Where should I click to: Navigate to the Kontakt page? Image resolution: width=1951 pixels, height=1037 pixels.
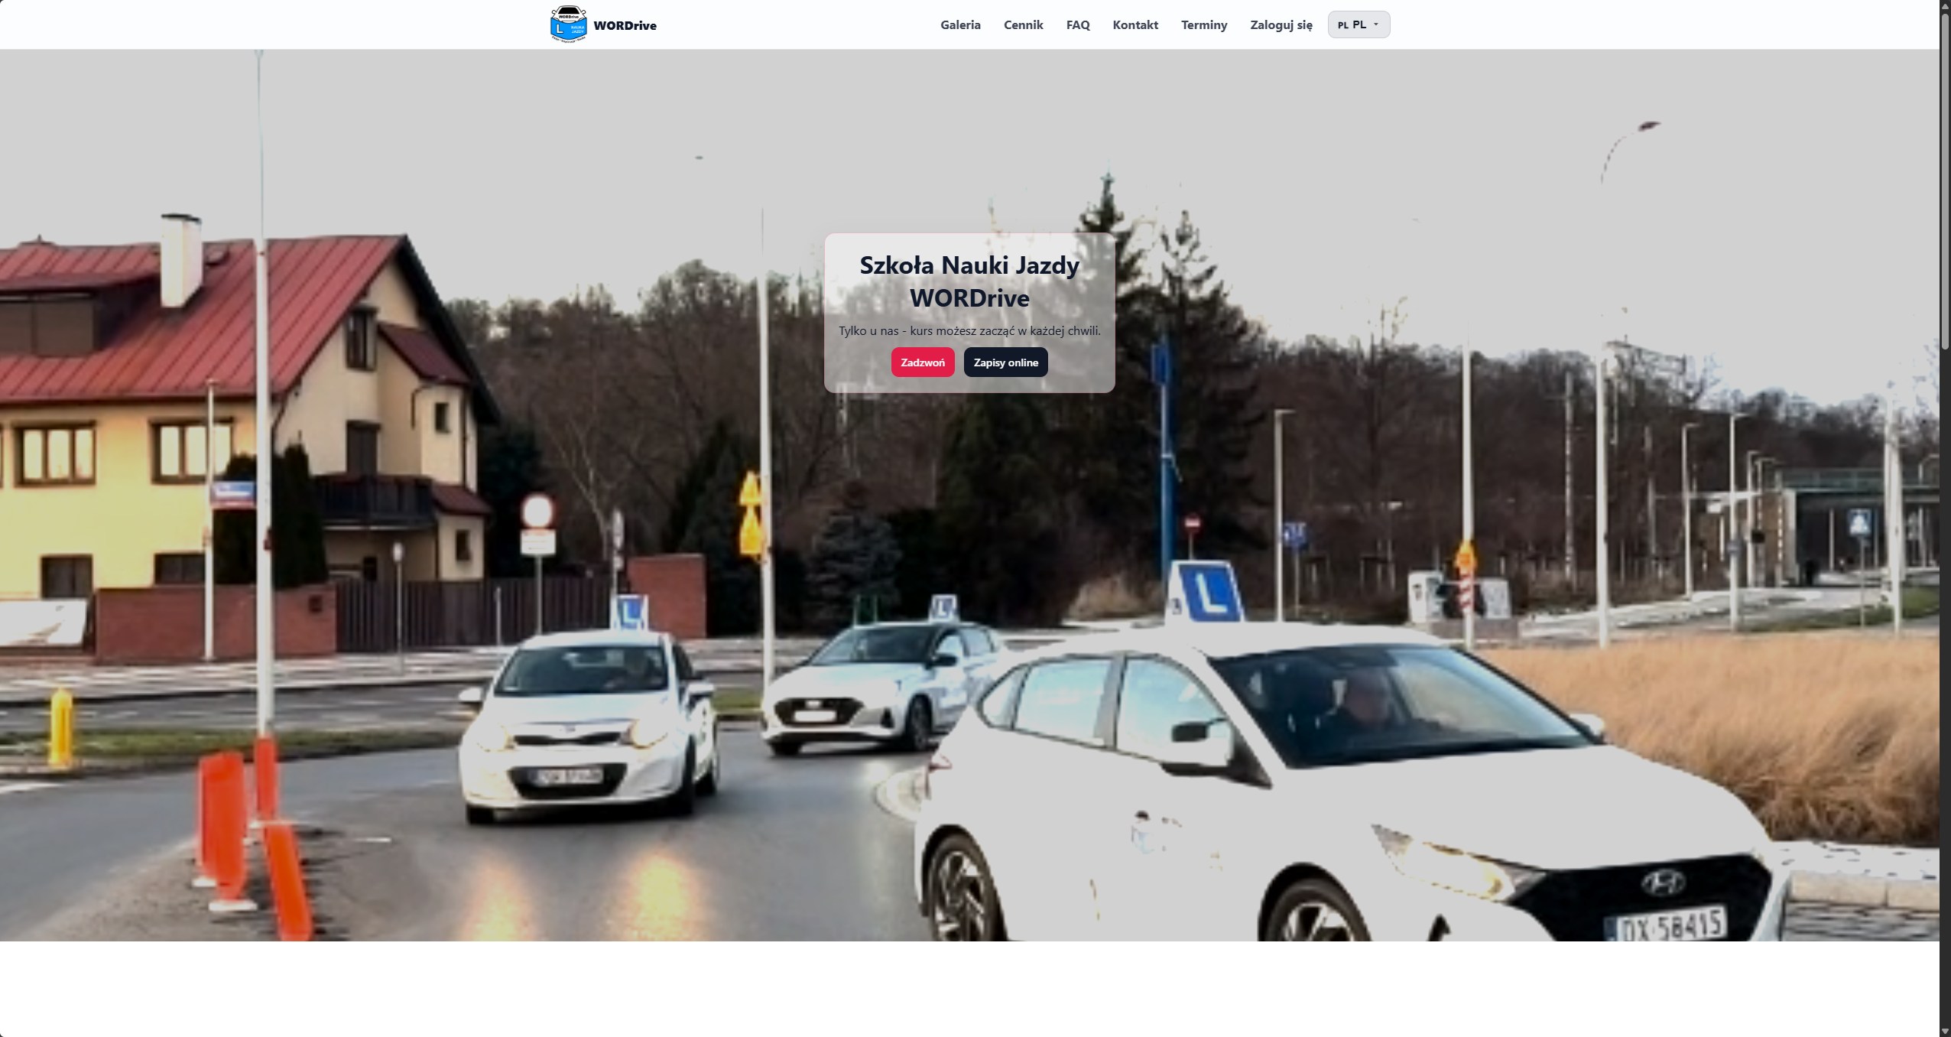pyautogui.click(x=1135, y=24)
